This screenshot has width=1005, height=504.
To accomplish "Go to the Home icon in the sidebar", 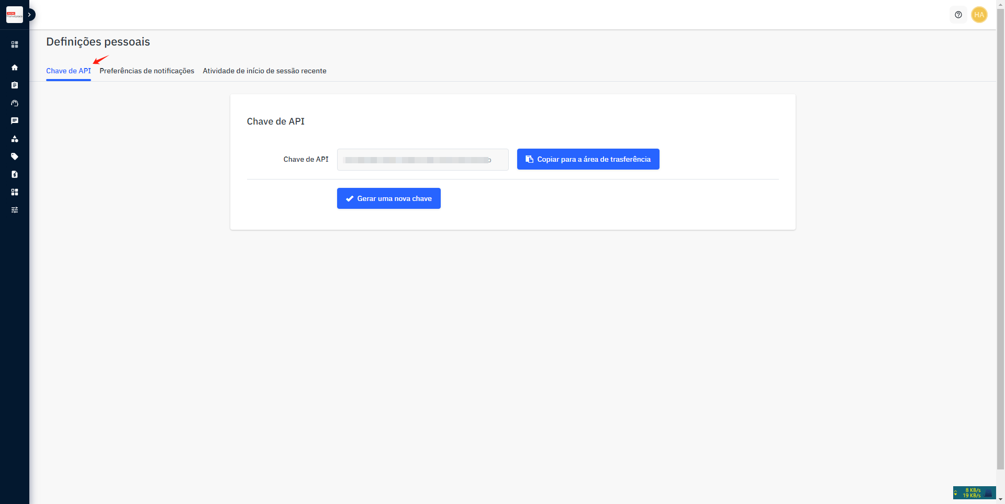I will pyautogui.click(x=15, y=68).
